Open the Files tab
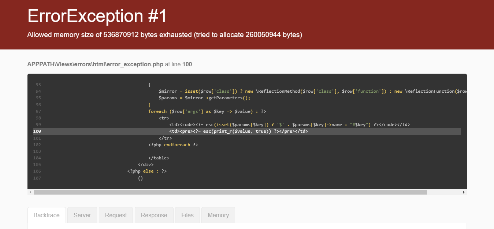Image resolution: width=494 pixels, height=229 pixels. tap(187, 215)
